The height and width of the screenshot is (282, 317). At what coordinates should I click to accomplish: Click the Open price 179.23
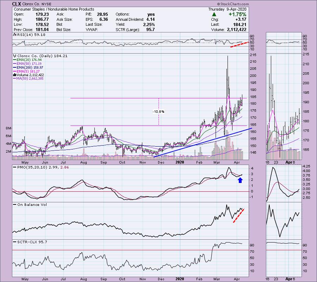pos(42,14)
